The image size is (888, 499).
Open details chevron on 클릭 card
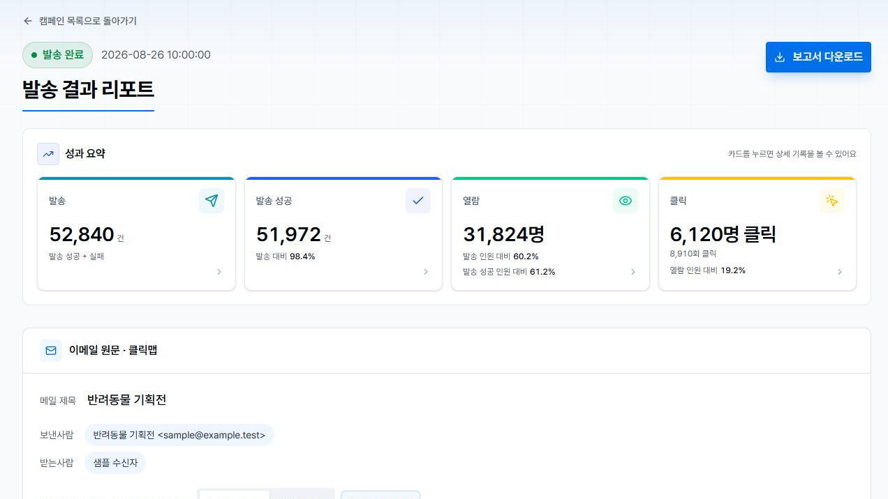[x=840, y=272]
